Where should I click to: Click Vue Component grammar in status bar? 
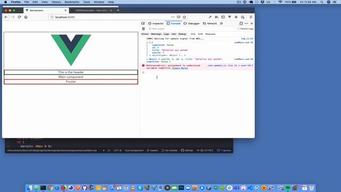click(134, 150)
